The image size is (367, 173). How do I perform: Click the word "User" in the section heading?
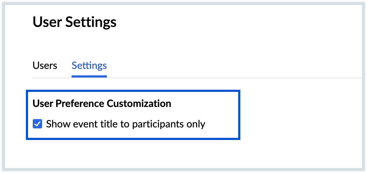41,104
